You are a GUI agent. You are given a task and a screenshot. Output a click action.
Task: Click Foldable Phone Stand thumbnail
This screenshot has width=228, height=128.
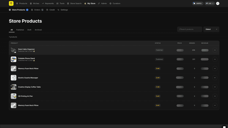tap(13, 59)
